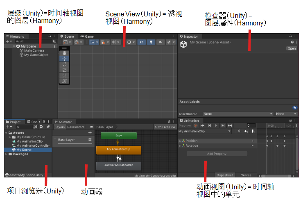The image size is (303, 209).
Task: Click the Main Camera object icon
Action: click(x=22, y=51)
